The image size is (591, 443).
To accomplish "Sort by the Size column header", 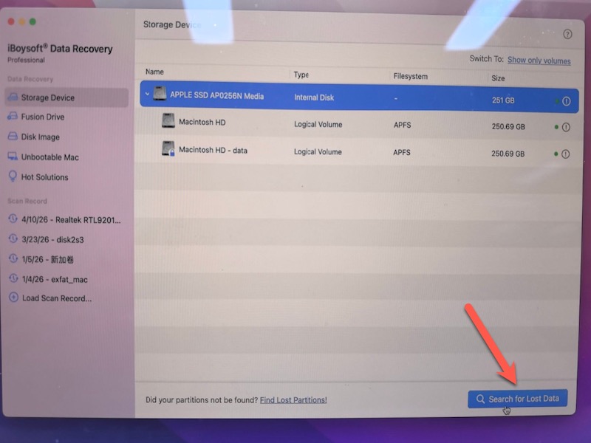I will coord(498,78).
